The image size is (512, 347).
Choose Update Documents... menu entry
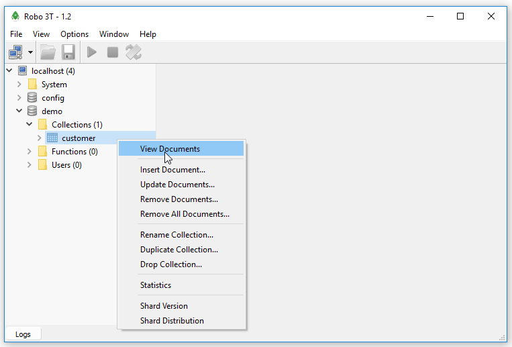(181, 185)
